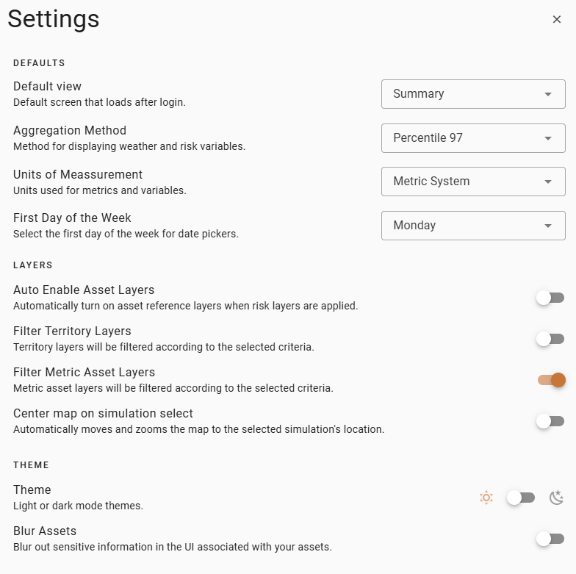
Task: Click the First Day of Week arrow
Action: pyautogui.click(x=548, y=226)
